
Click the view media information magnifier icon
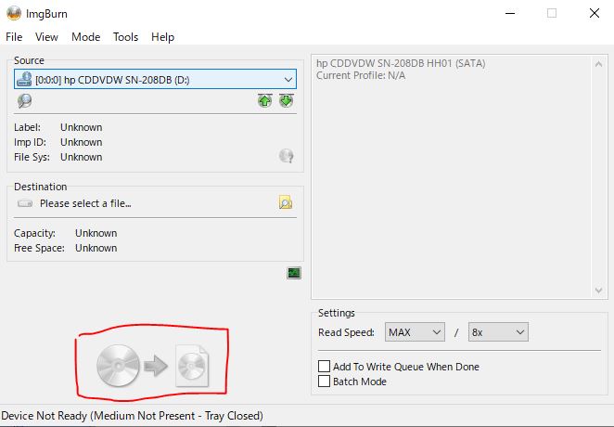(24, 101)
